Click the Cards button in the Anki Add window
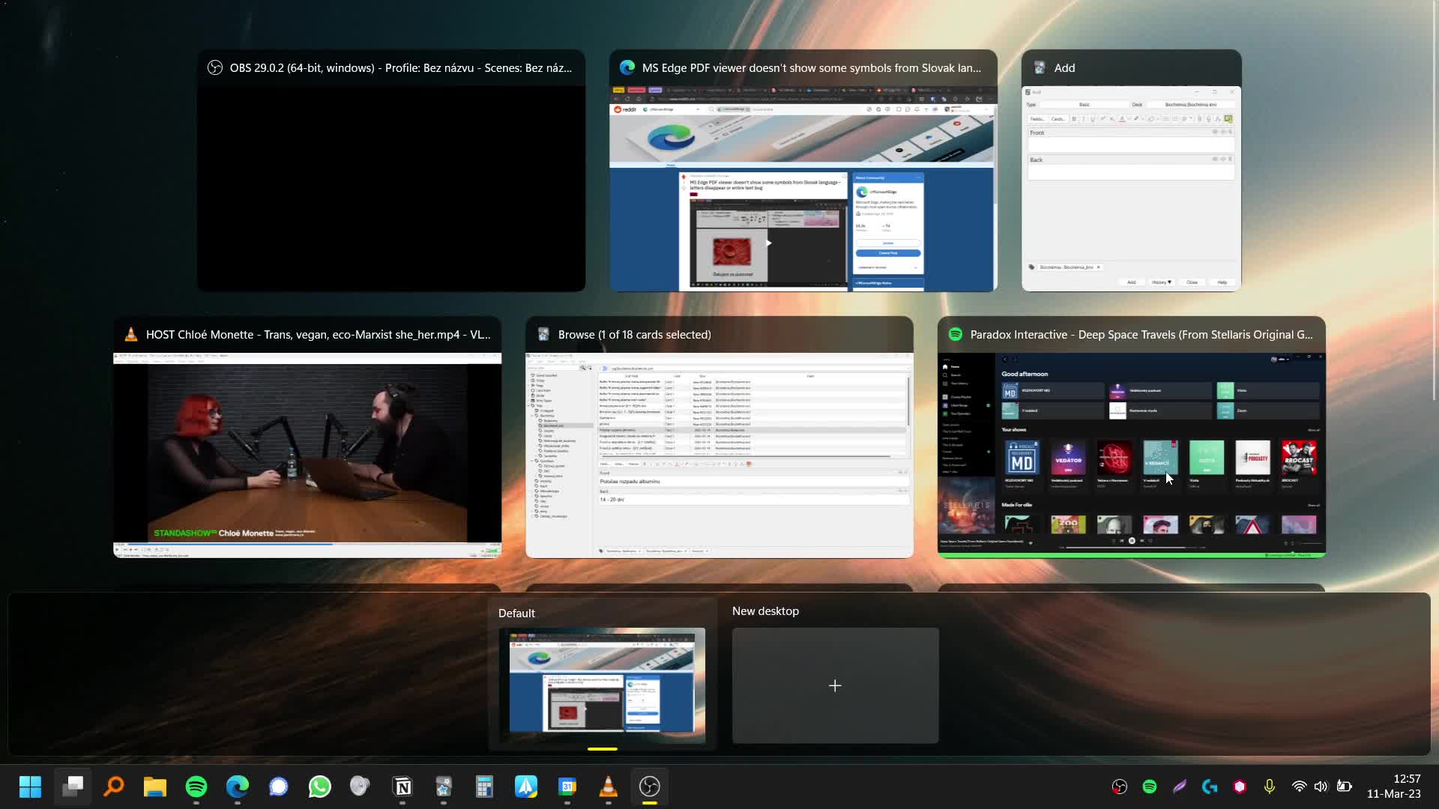This screenshot has height=809, width=1439. pyautogui.click(x=1057, y=119)
